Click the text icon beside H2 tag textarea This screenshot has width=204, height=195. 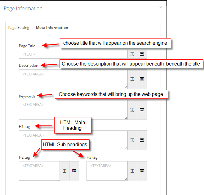[64, 171]
